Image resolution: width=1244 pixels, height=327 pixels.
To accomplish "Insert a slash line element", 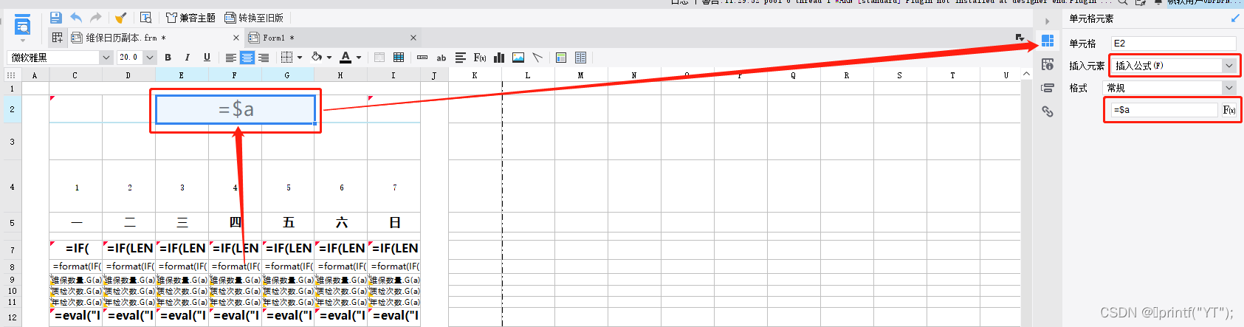I will tap(537, 58).
